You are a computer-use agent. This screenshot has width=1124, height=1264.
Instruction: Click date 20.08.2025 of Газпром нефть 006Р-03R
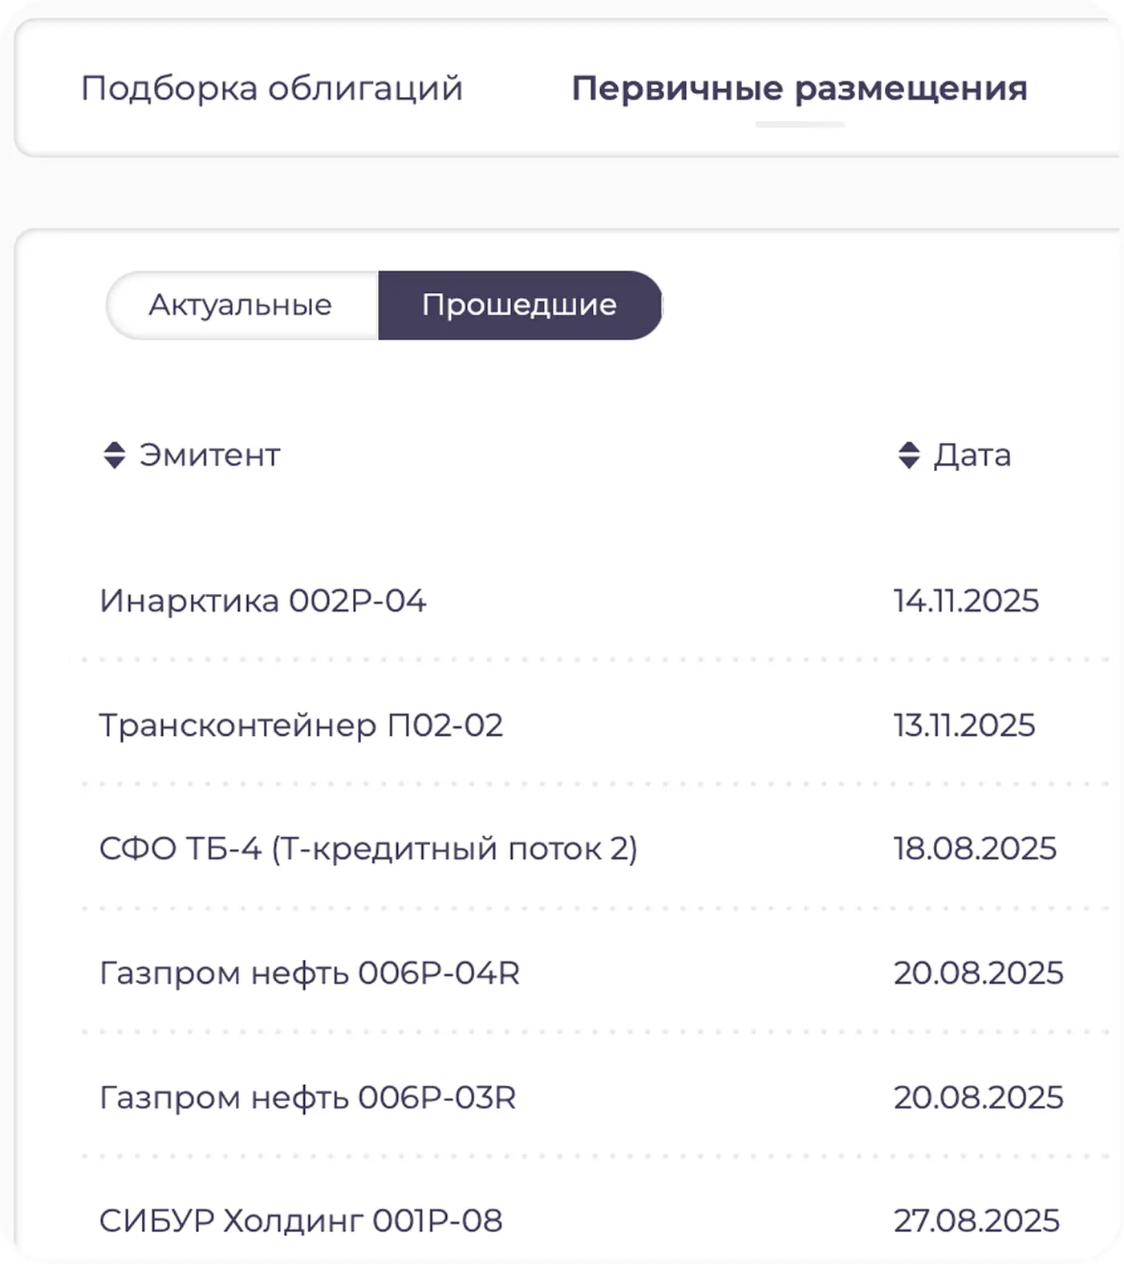978,1097
